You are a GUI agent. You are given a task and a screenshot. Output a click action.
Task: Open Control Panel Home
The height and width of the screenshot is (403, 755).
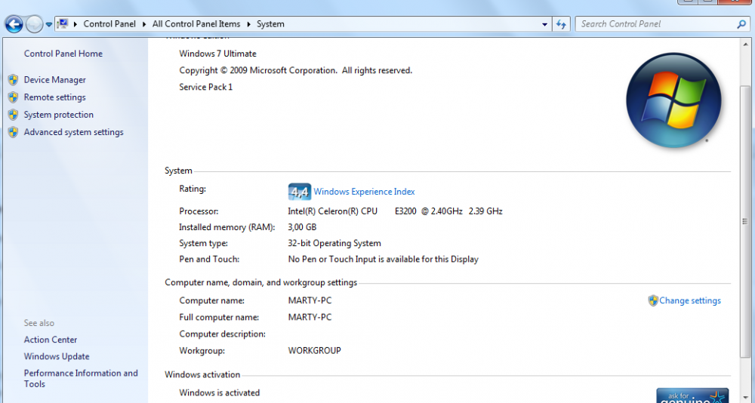pos(63,54)
